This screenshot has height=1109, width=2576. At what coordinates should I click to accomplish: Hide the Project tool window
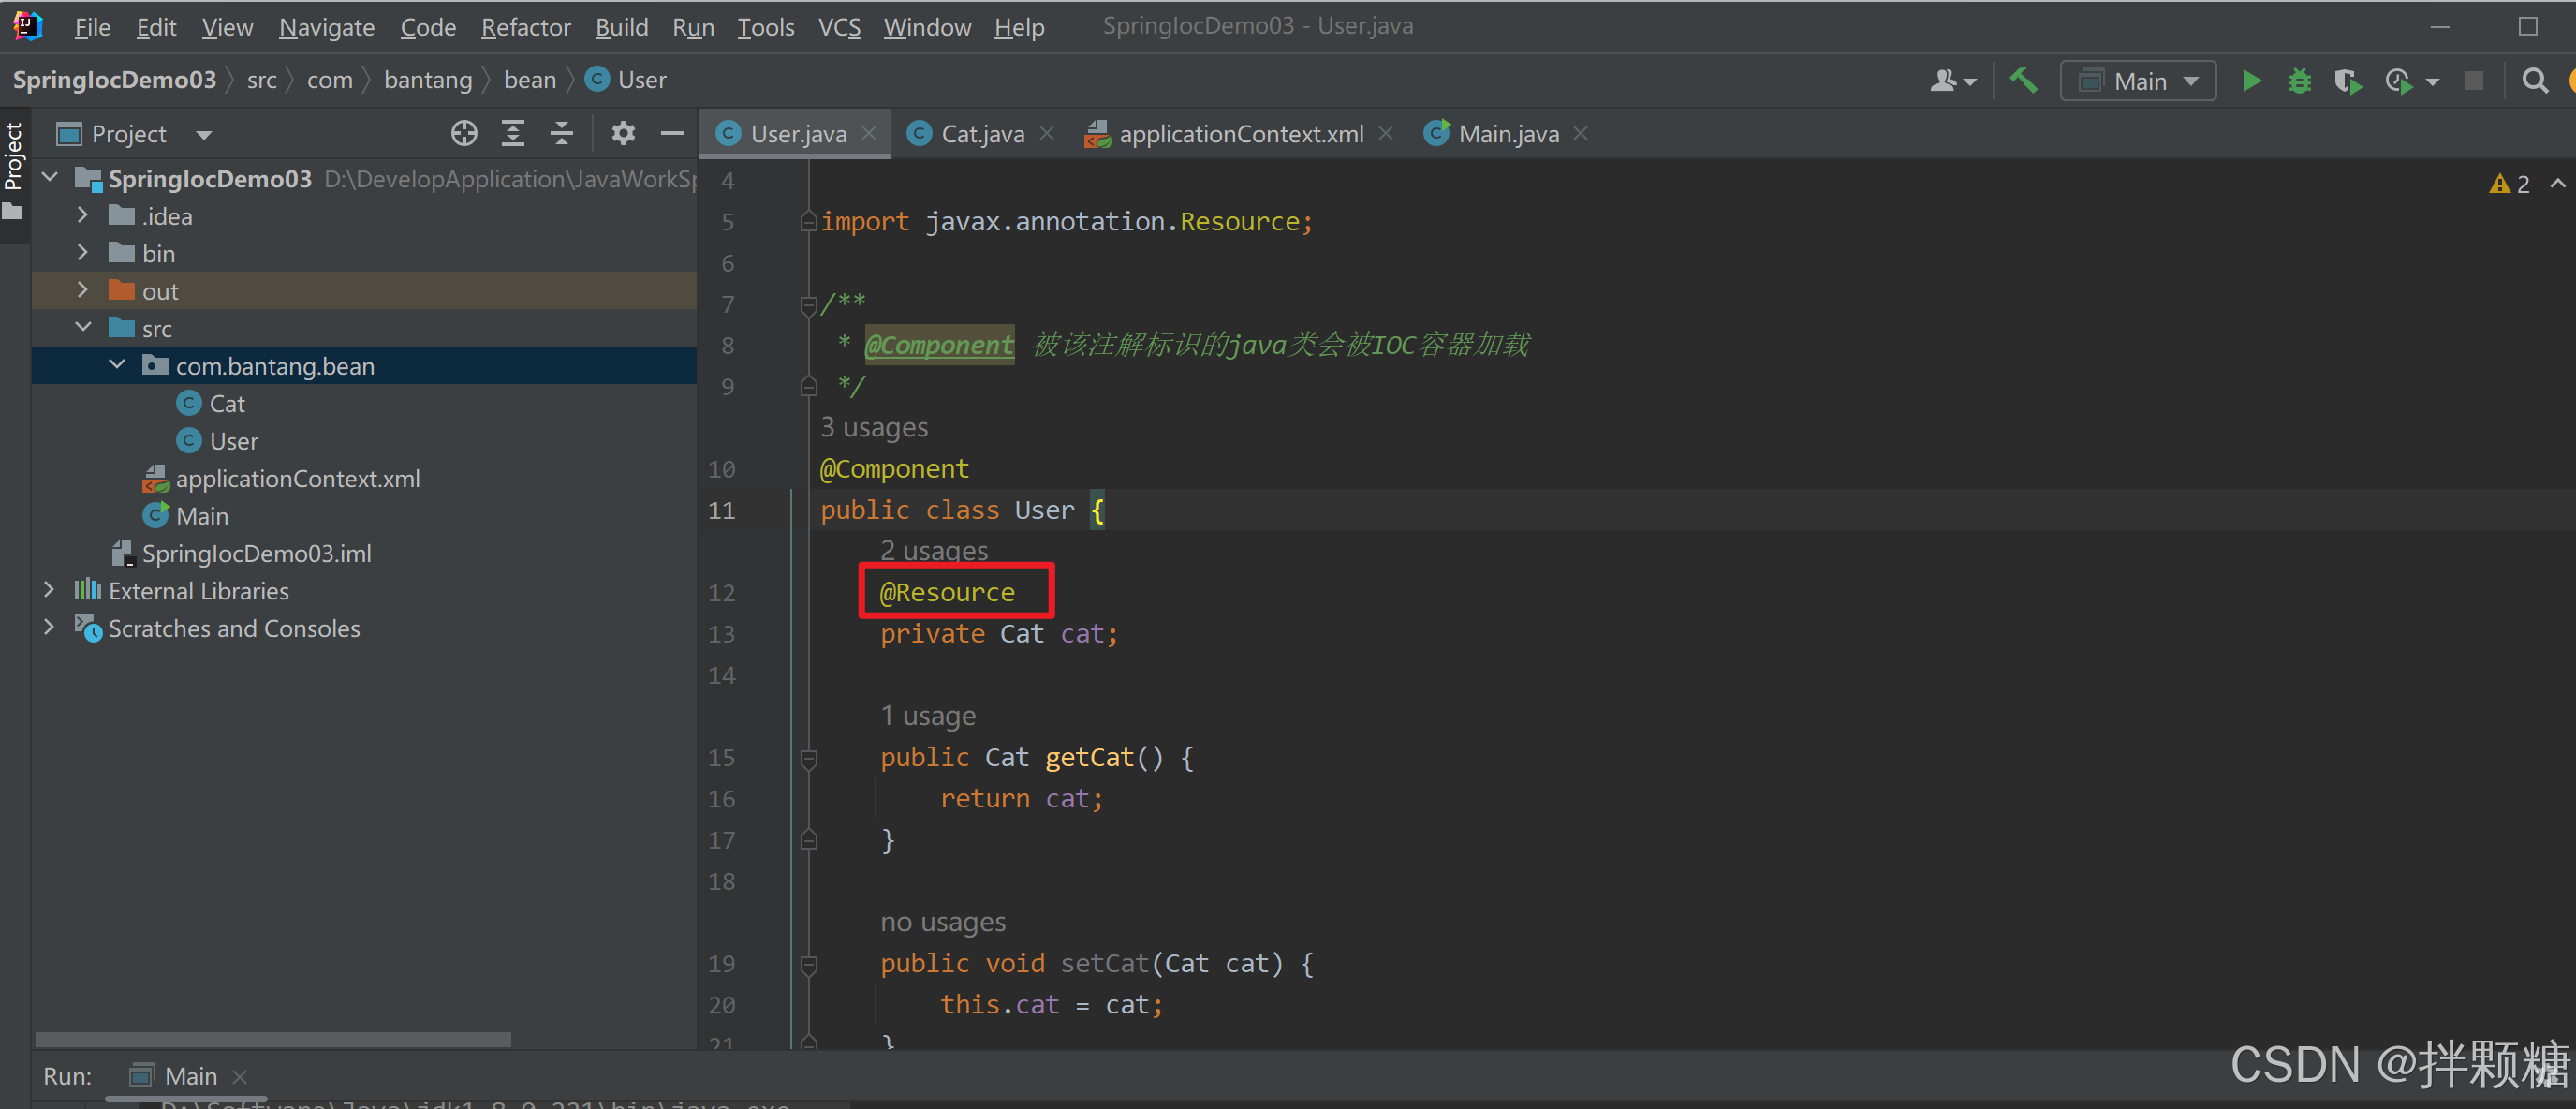coord(672,134)
